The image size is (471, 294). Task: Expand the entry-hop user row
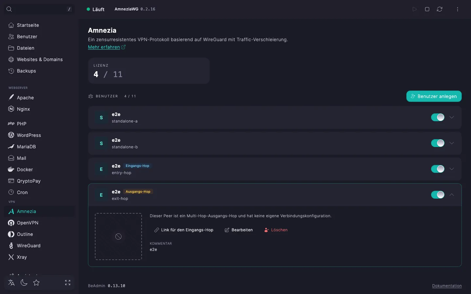(452, 169)
